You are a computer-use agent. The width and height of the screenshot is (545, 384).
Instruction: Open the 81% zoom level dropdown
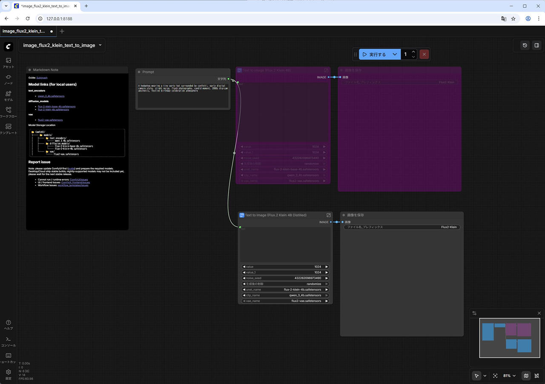(509, 375)
